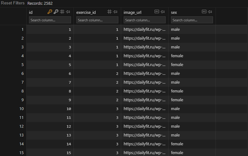Image resolution: width=248 pixels, height=156 pixels.
Task: Click the numeric type hash icon in id column
Action: coord(62,12)
